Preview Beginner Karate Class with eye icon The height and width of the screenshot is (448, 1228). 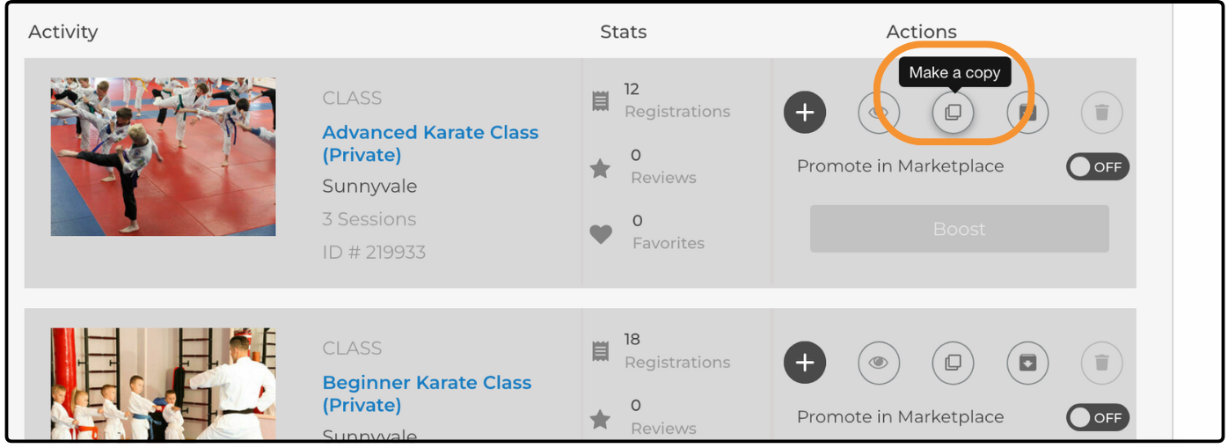click(879, 363)
